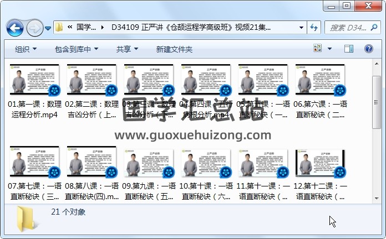Close the Explorer window

[368, 6]
